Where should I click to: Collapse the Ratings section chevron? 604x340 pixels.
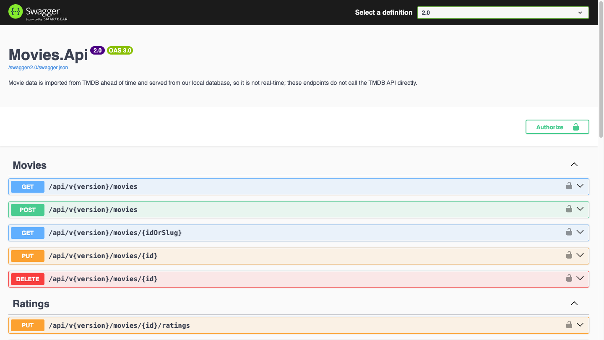(574, 303)
